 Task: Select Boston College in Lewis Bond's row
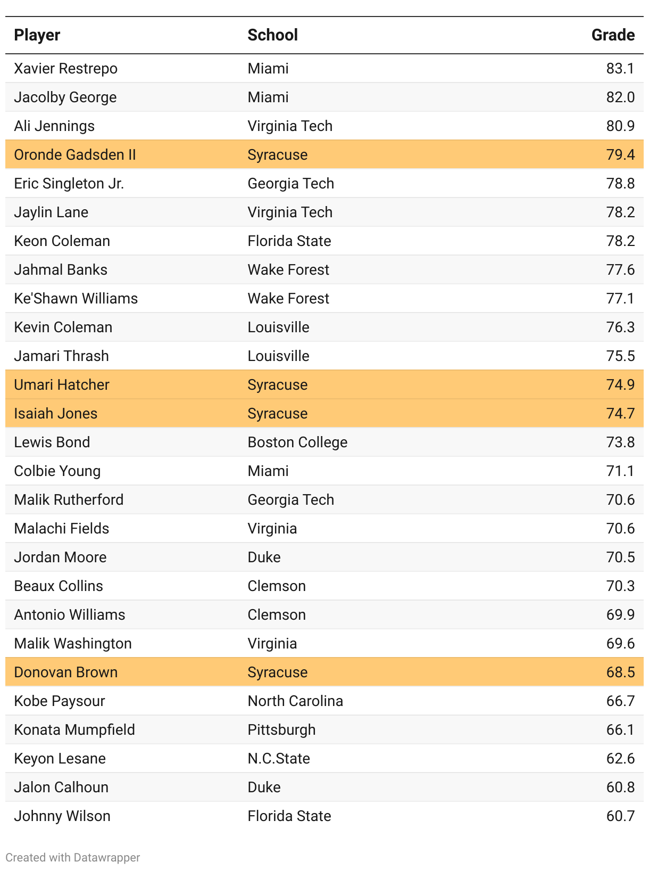point(297,442)
